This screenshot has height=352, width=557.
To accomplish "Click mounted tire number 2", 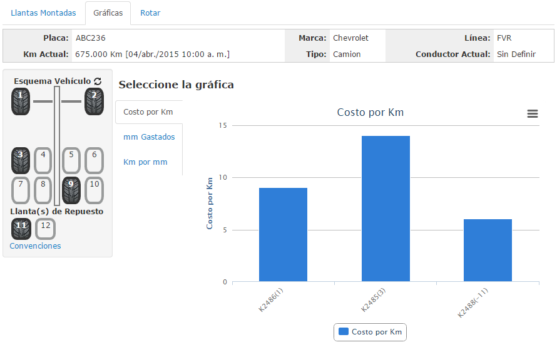I will pos(94,101).
